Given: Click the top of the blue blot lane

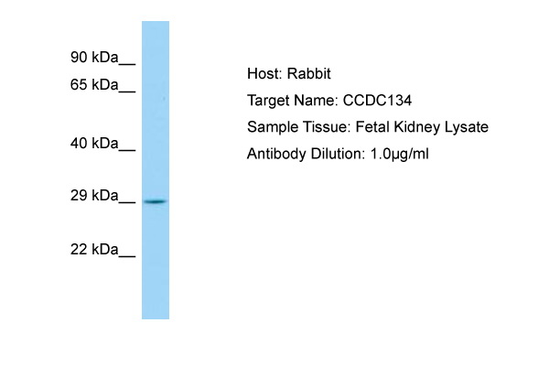Looking at the screenshot, I should click(156, 24).
